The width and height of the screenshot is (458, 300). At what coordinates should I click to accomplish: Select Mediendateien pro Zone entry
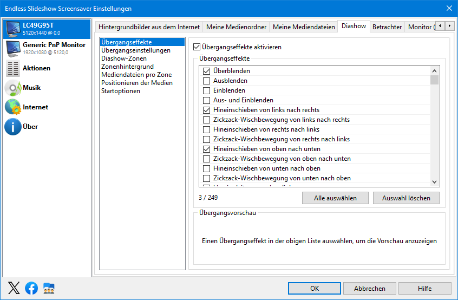coord(142,75)
